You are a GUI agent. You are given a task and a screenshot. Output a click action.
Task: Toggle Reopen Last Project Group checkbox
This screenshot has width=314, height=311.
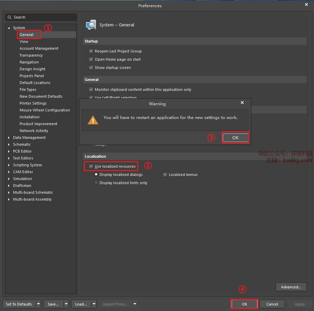91,51
